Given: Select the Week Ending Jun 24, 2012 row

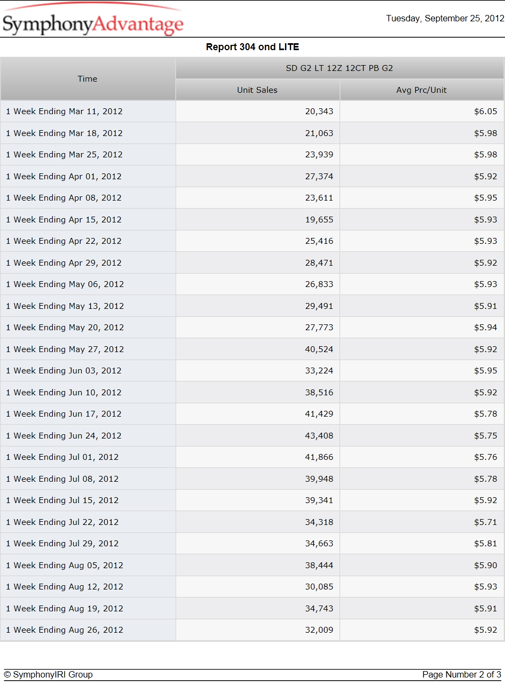Looking at the screenshot, I should [252, 436].
